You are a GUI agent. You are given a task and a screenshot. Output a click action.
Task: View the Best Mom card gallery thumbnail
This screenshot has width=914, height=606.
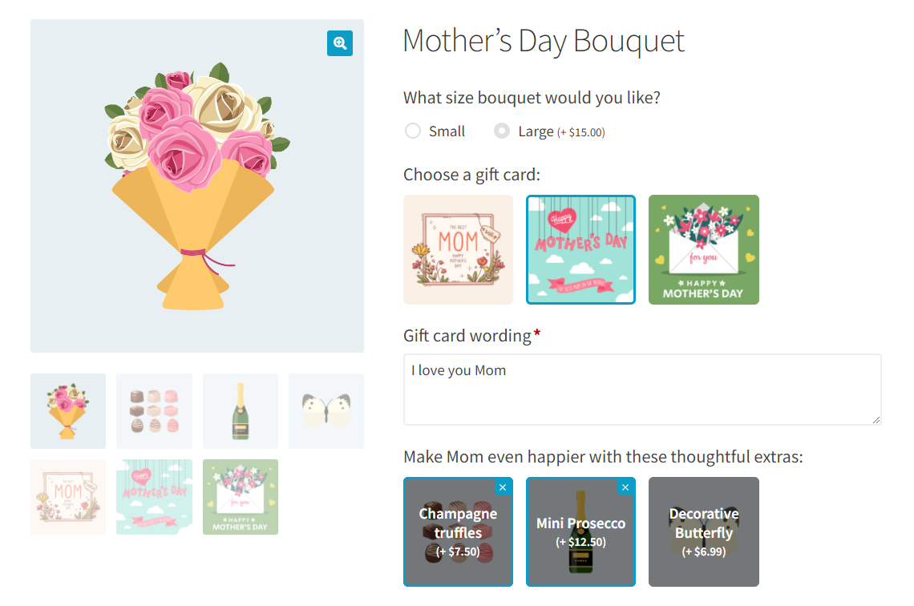tap(67, 496)
